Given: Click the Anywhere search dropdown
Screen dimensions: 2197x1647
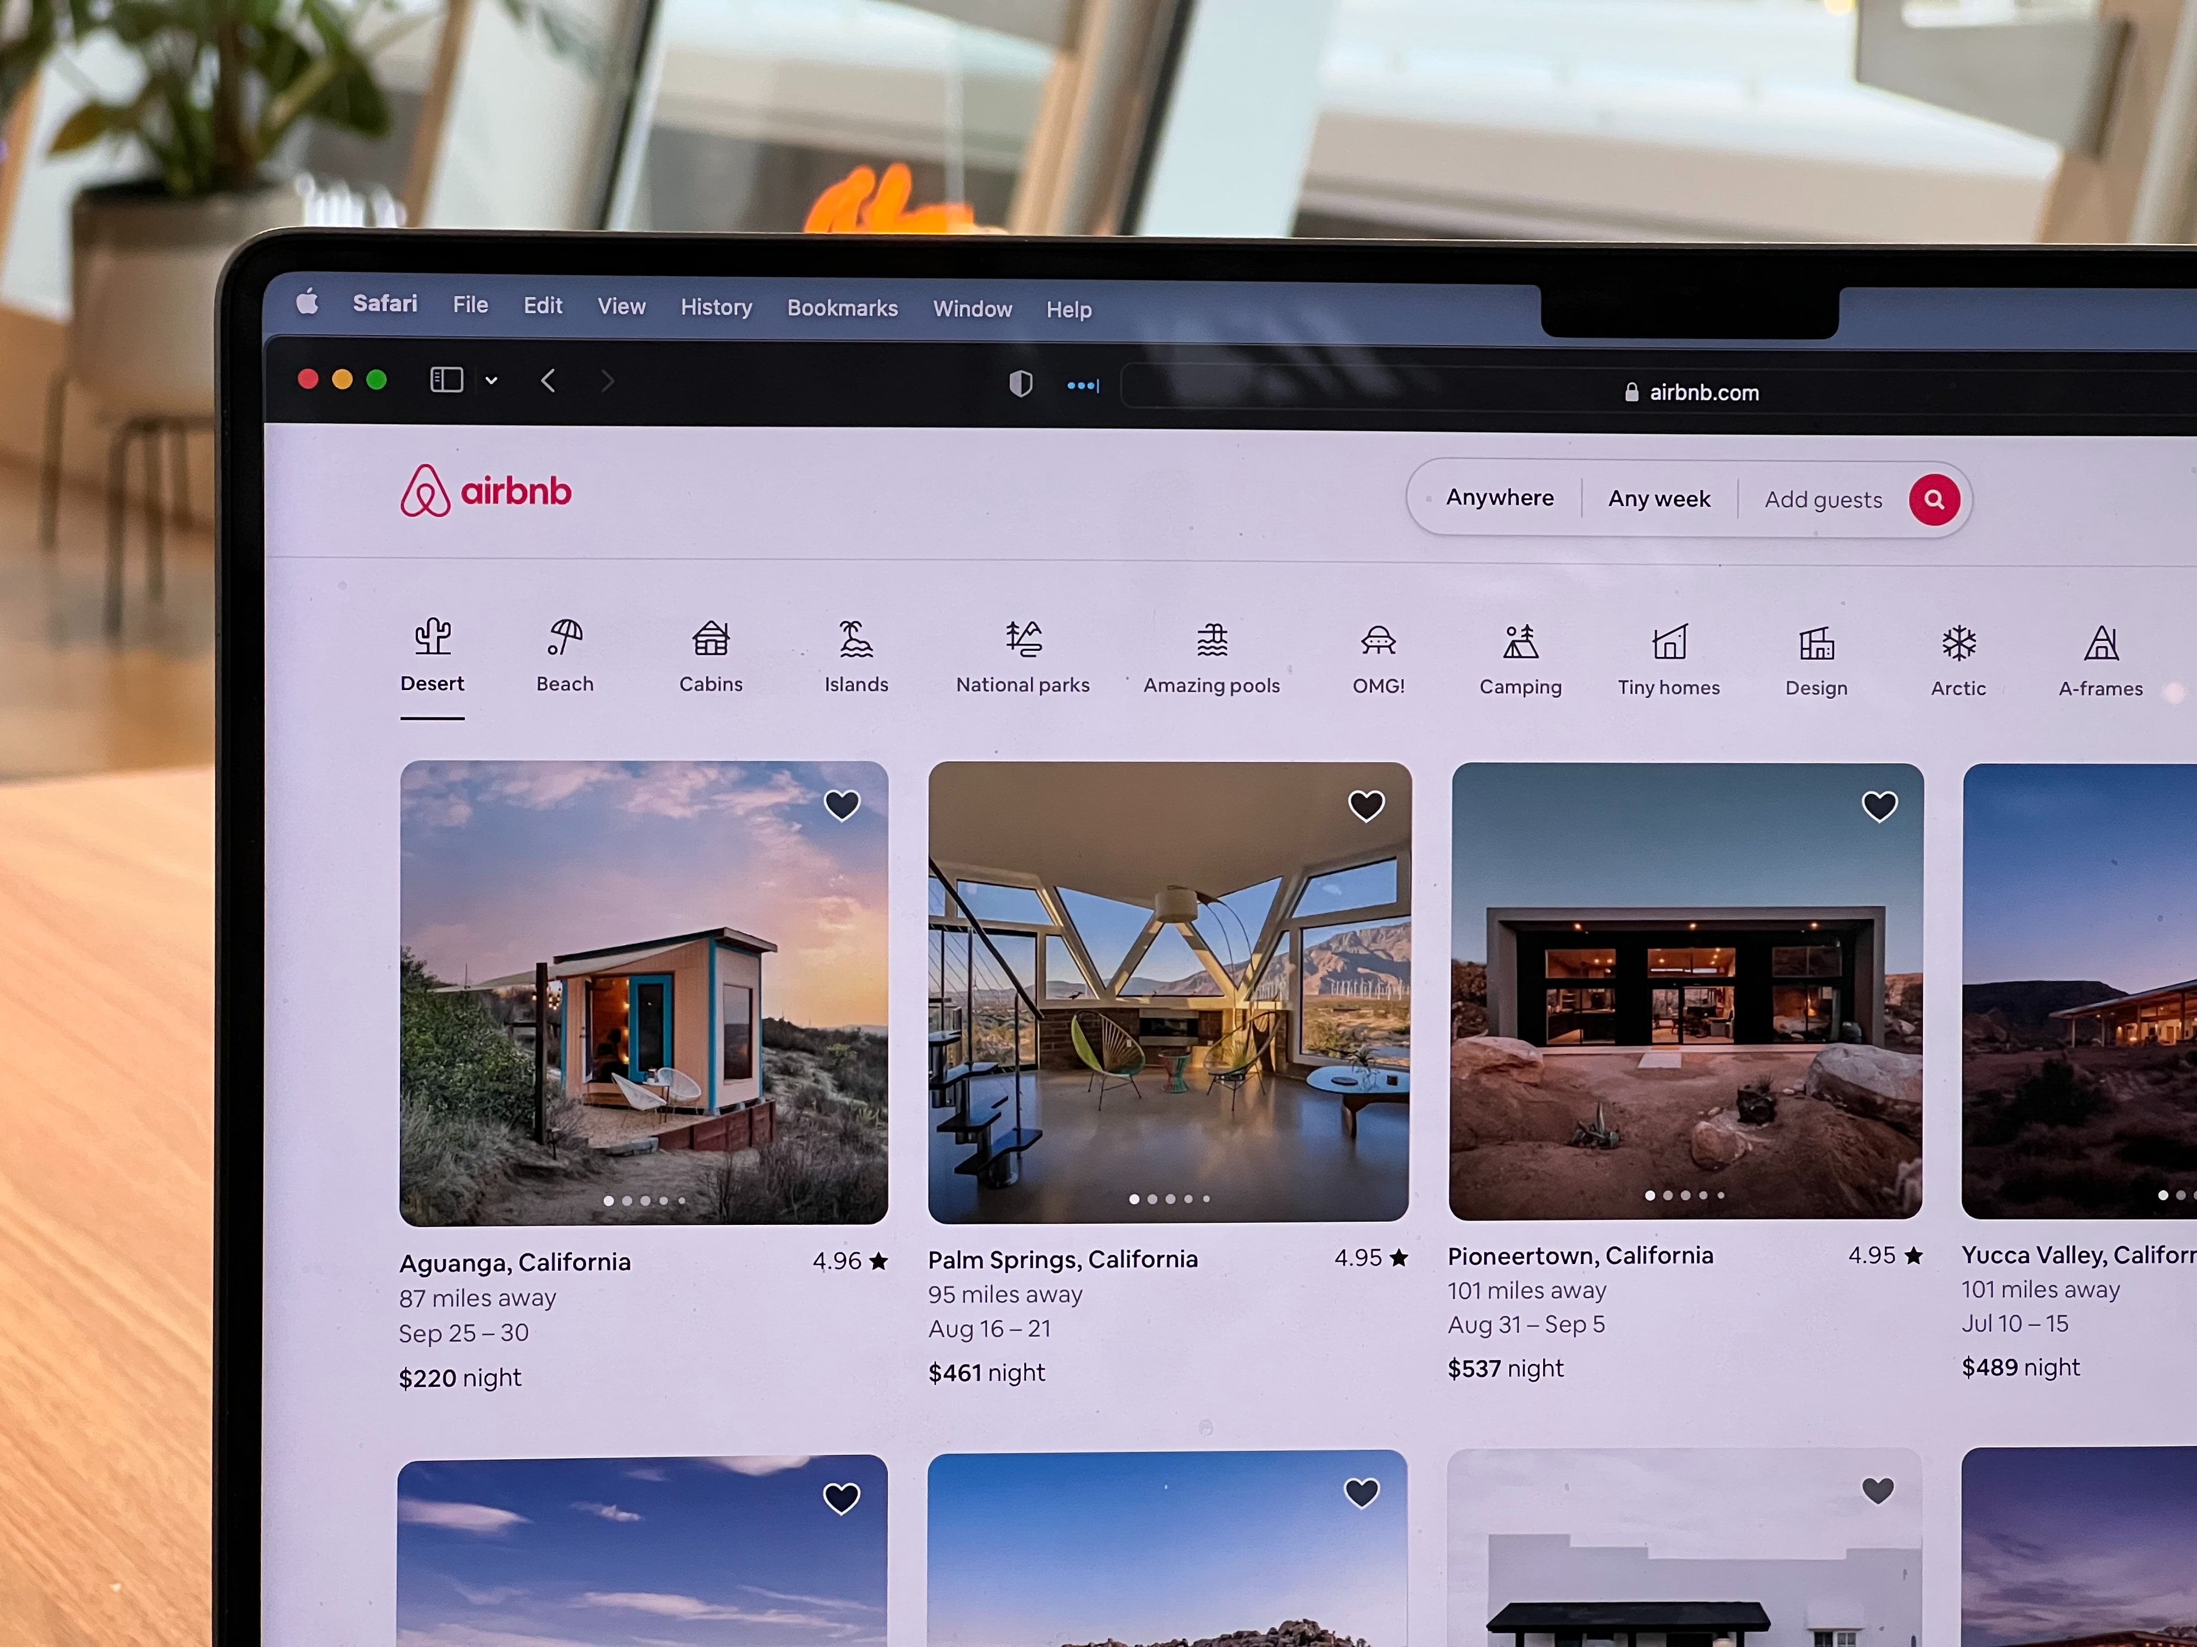Looking at the screenshot, I should (x=1498, y=498).
